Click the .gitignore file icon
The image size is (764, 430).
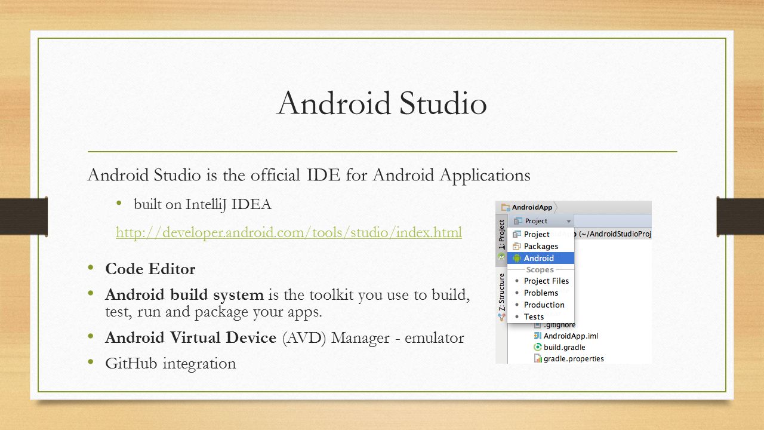click(537, 325)
